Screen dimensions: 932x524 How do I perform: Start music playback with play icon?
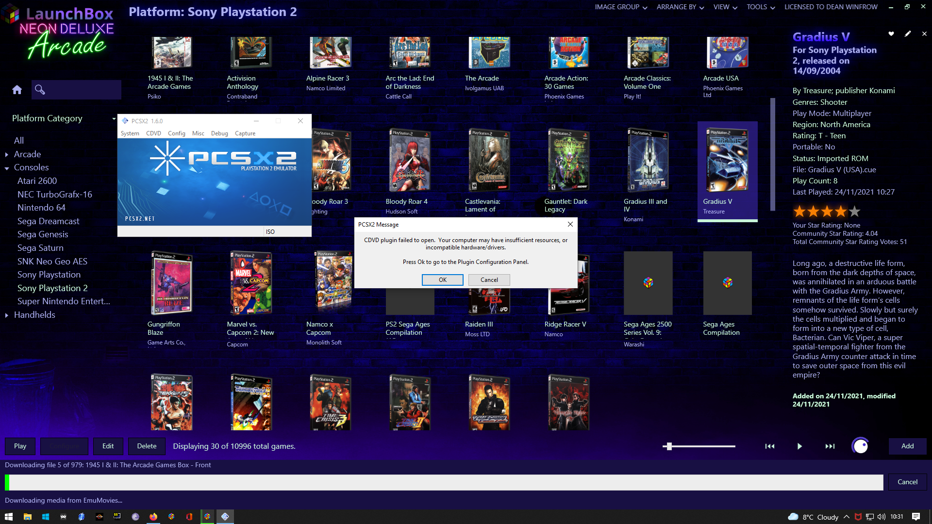coord(799,446)
